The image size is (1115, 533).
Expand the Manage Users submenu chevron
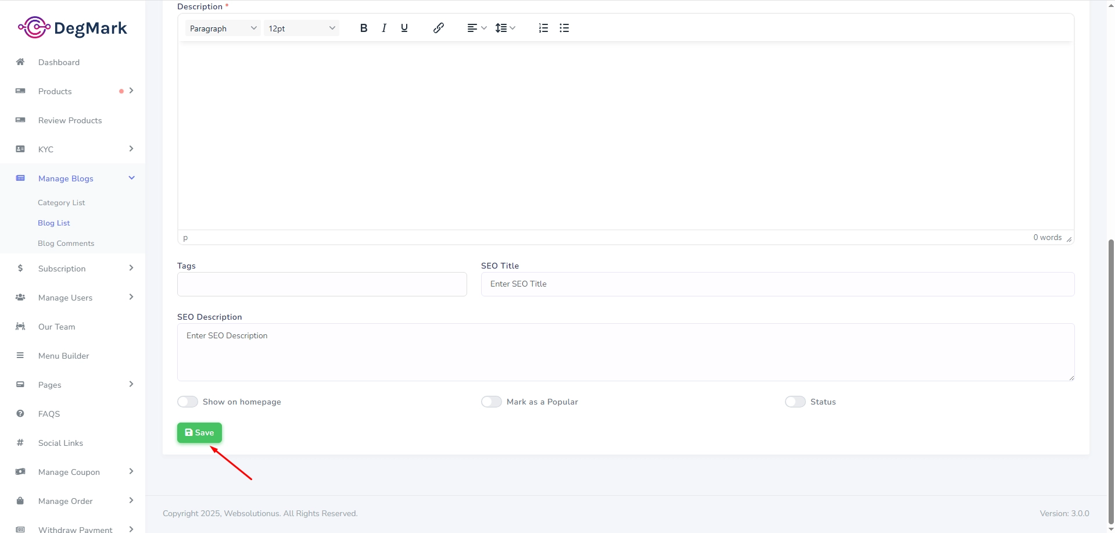pyautogui.click(x=131, y=297)
